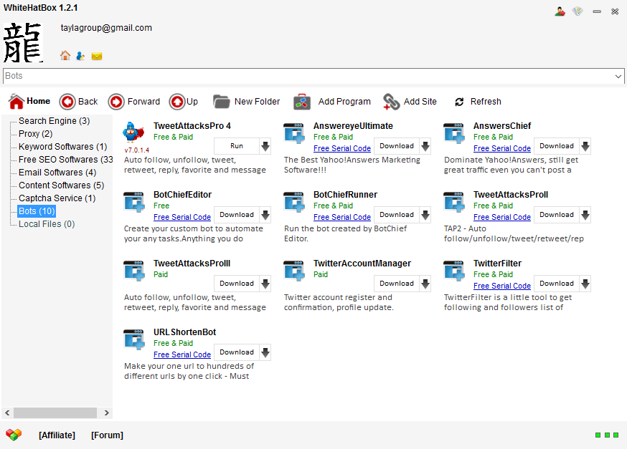Screen dimensions: 627x449
Task: Click the Add Site chain icon
Action: click(391, 102)
